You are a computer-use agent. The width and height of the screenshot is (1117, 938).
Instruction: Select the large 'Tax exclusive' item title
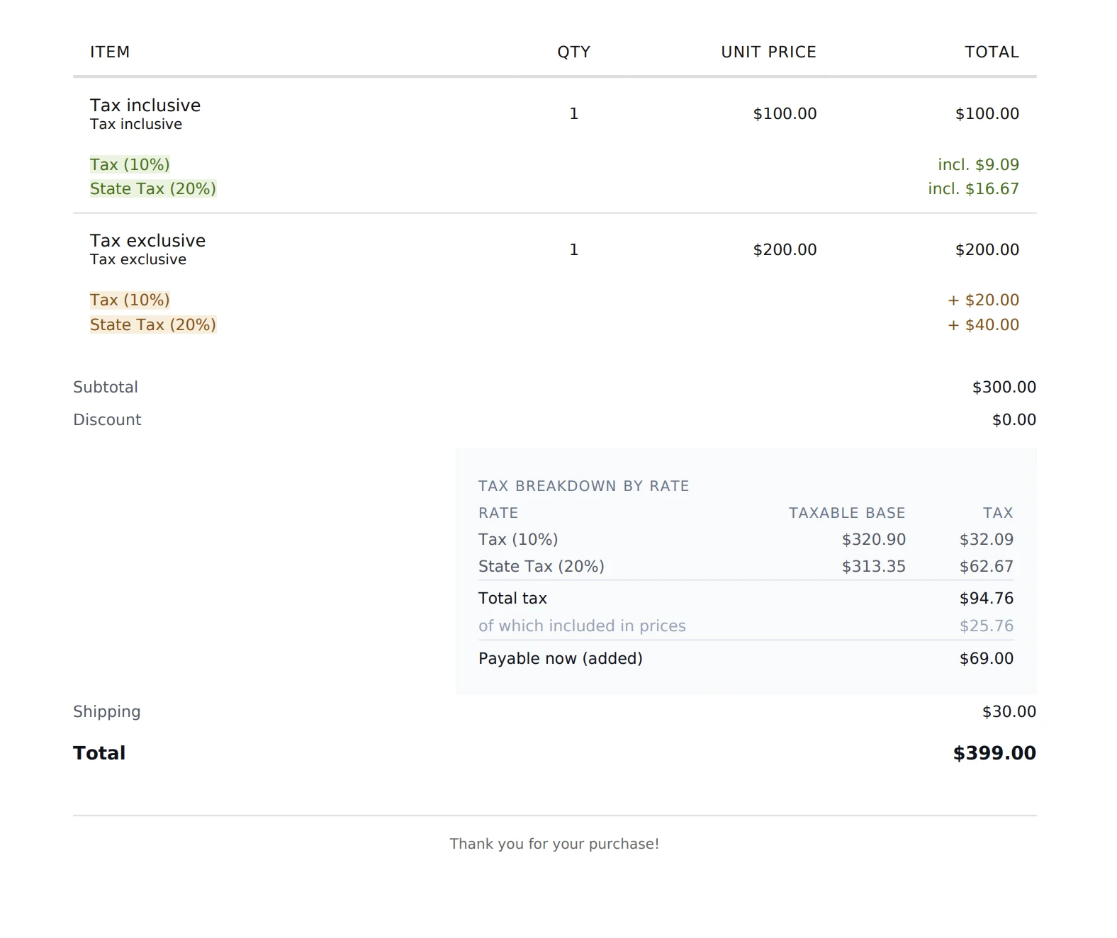(x=147, y=240)
